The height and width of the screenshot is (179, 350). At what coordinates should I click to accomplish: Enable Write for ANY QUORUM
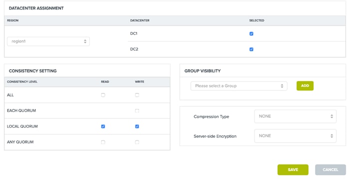[x=137, y=142]
